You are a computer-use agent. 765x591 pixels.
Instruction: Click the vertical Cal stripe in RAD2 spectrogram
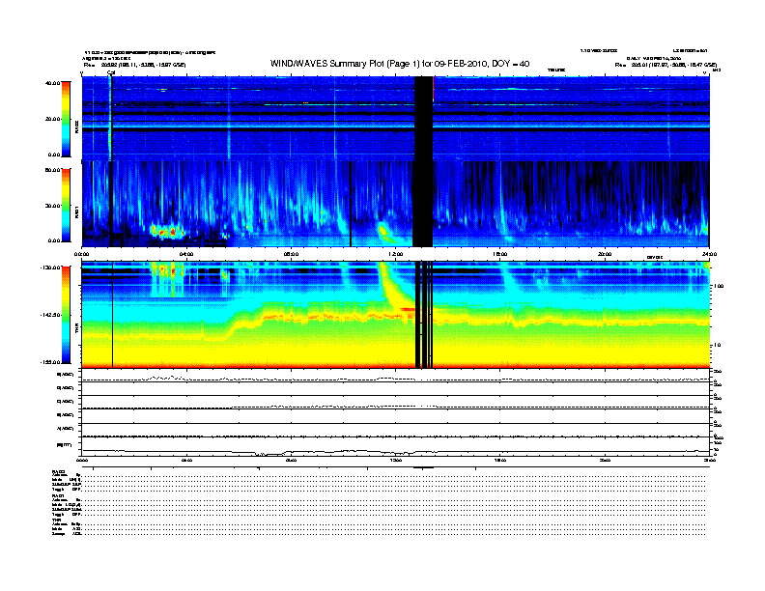(110, 119)
